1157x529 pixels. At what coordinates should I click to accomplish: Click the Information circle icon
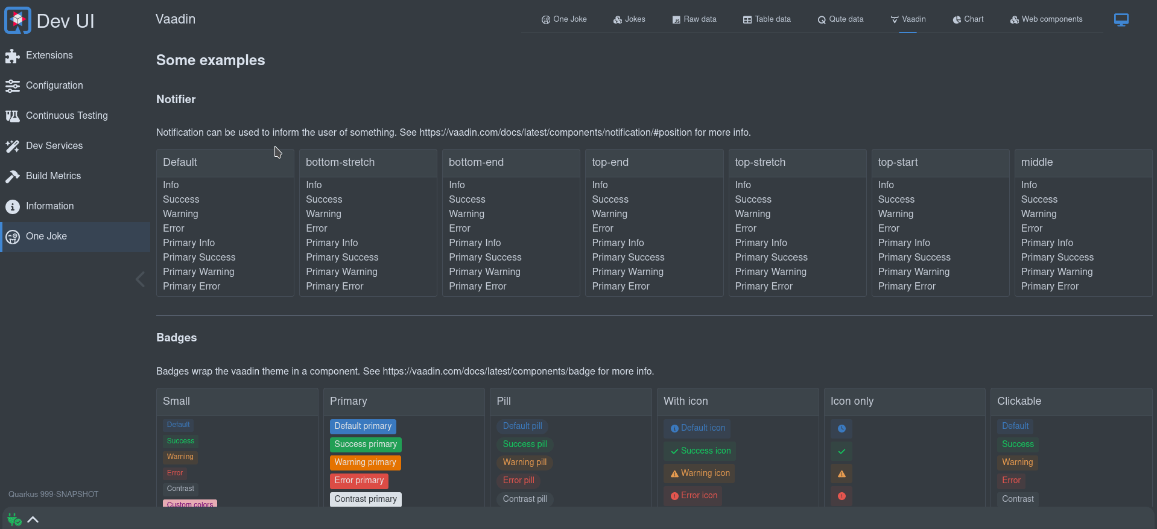click(12, 207)
